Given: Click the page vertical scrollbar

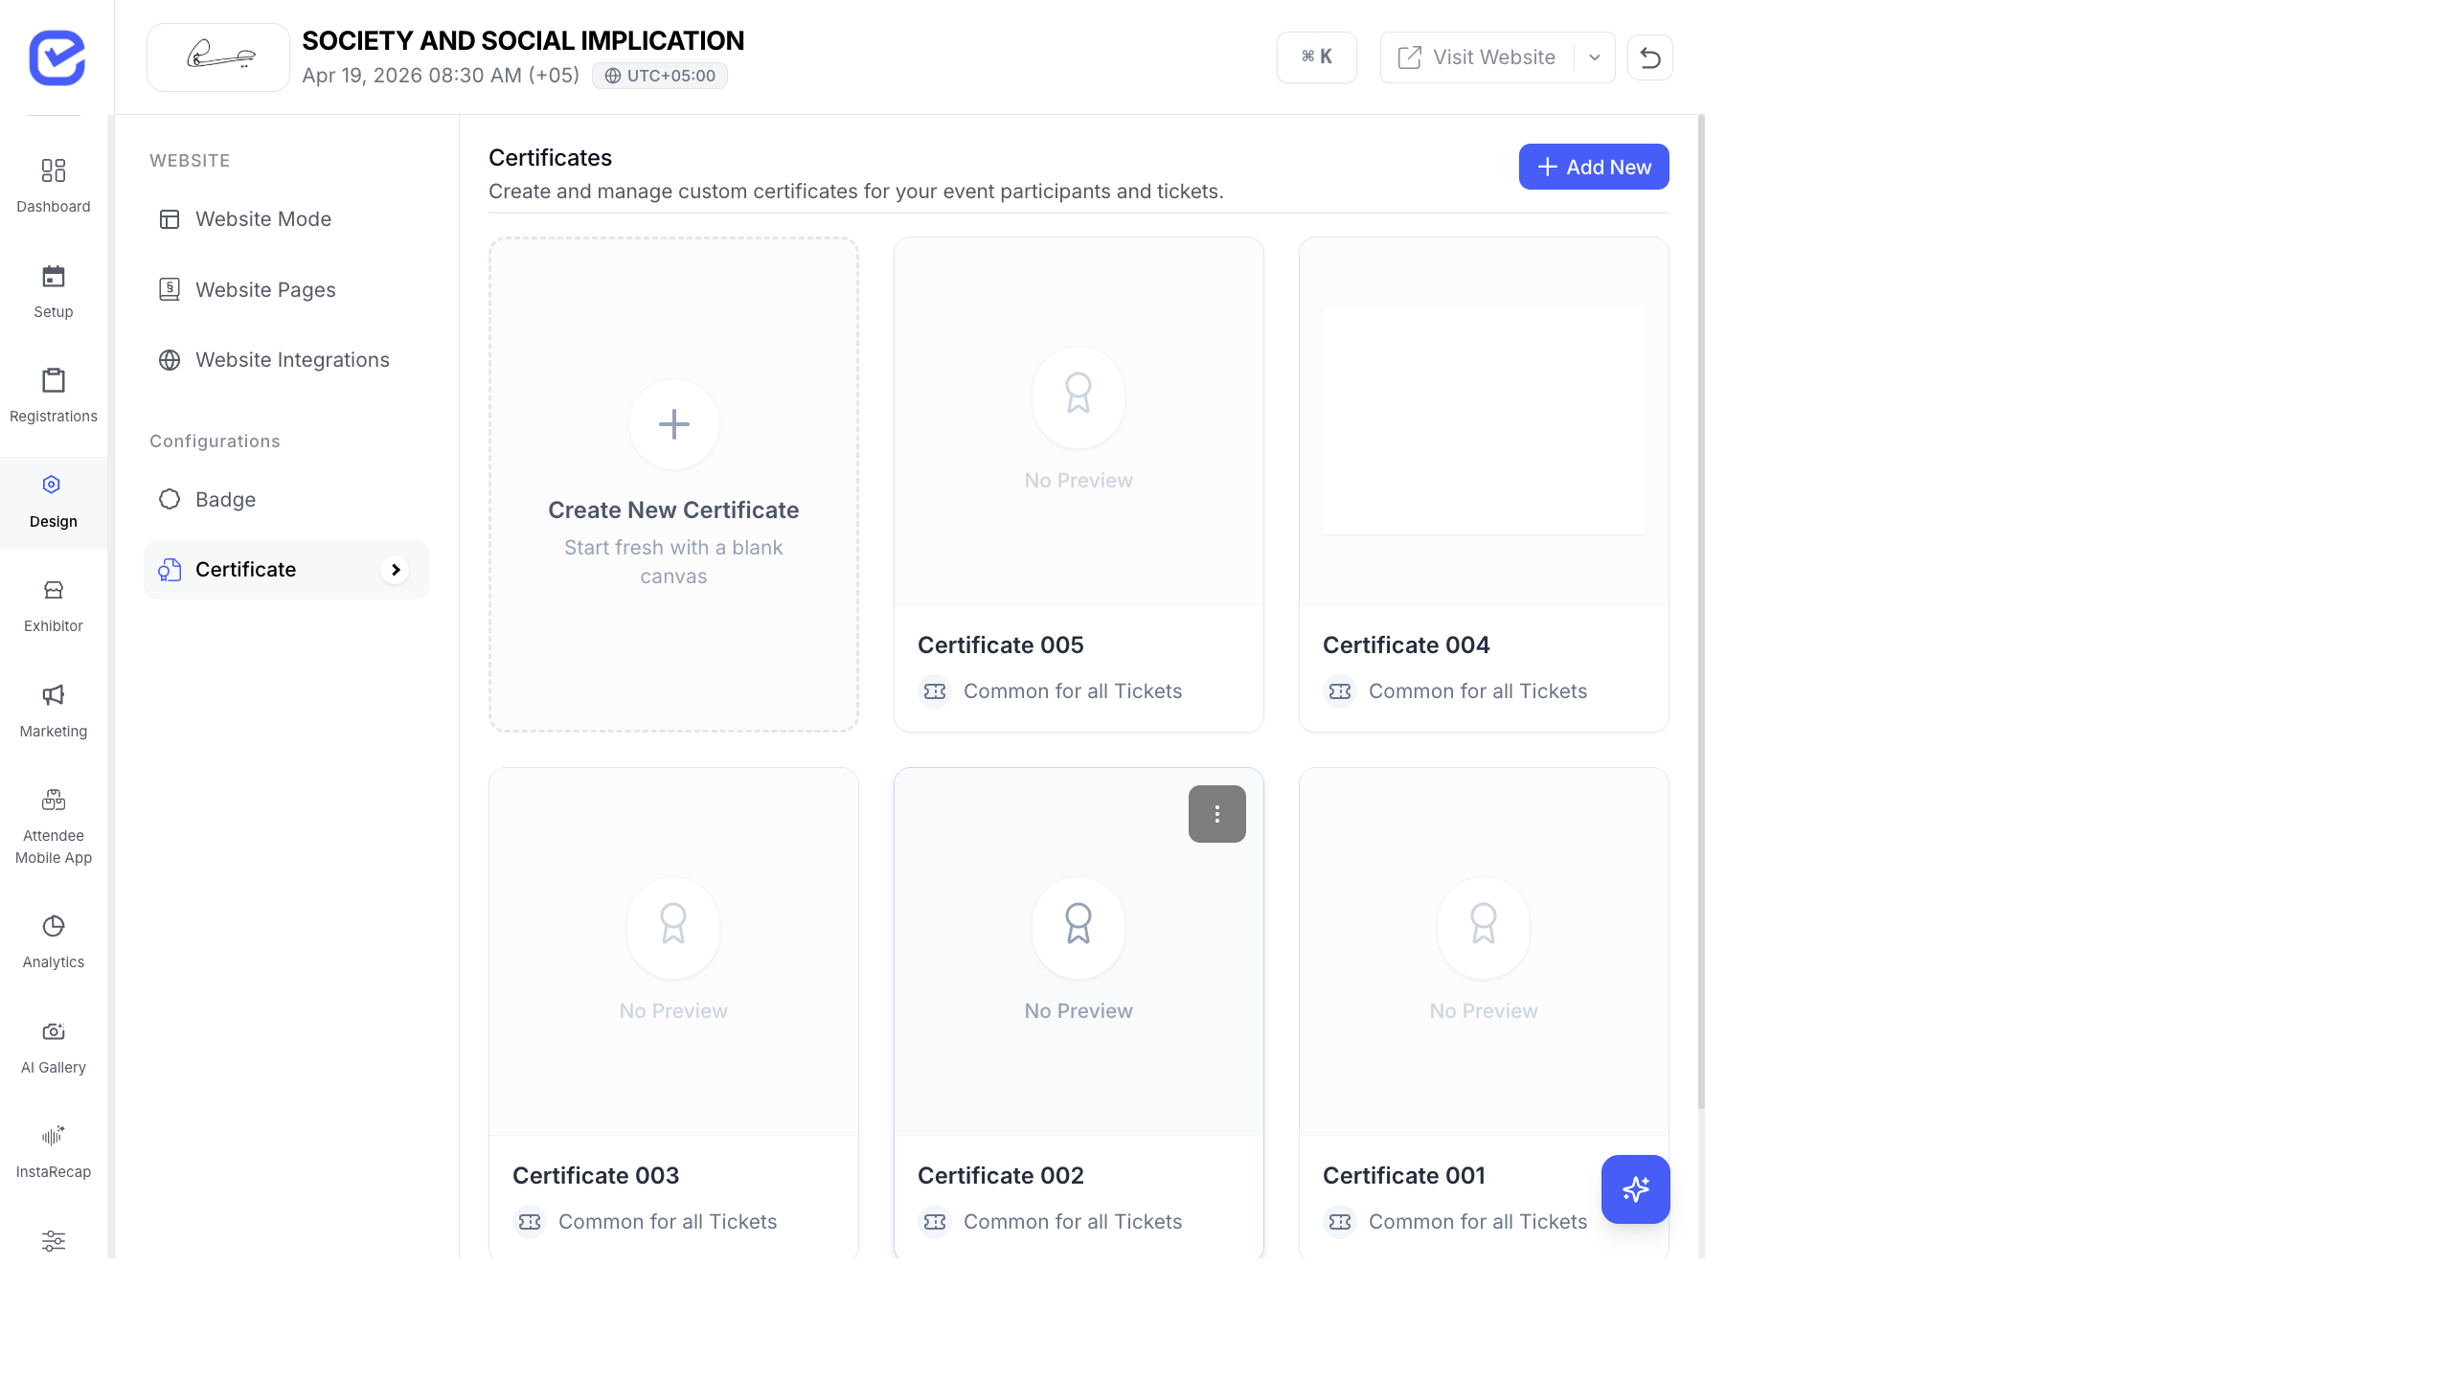Looking at the screenshot, I should [x=1701, y=613].
